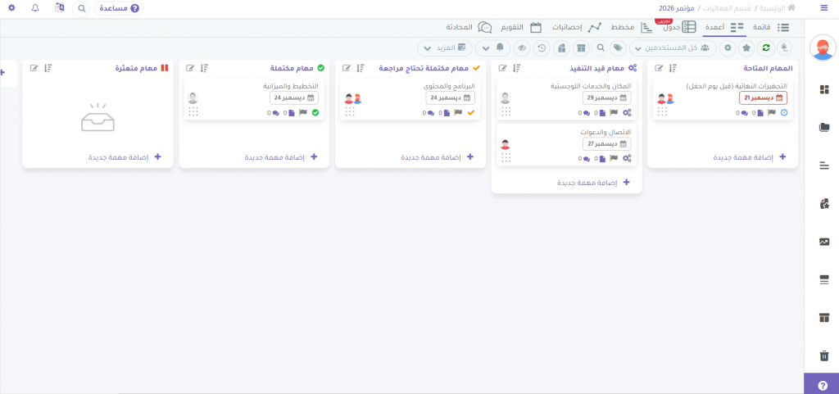Viewport: 839px width, 394px height.
Task: Click the sort icon on مهام قيد التنفيذ column
Action: [x=516, y=68]
